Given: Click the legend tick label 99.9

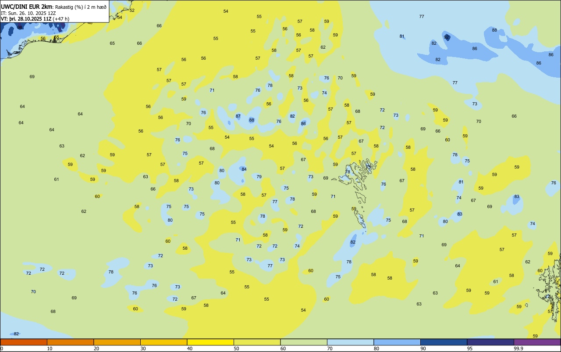Looking at the screenshot, I should pyautogui.click(x=518, y=349).
